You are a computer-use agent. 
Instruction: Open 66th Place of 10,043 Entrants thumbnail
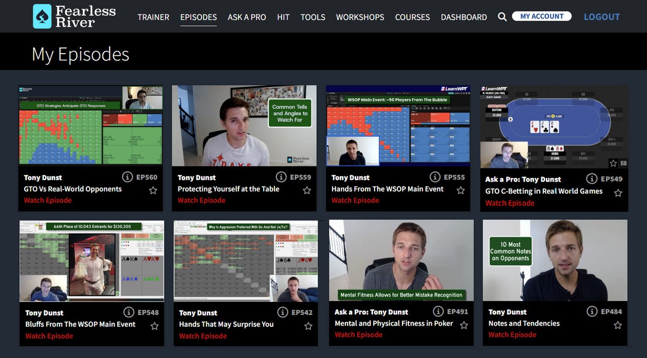click(92, 261)
